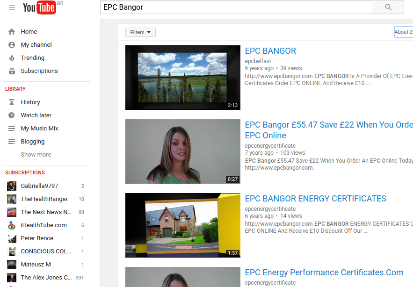The image size is (413, 287).
Task: Click the 88 unread count for The Next News
Action: click(x=81, y=212)
